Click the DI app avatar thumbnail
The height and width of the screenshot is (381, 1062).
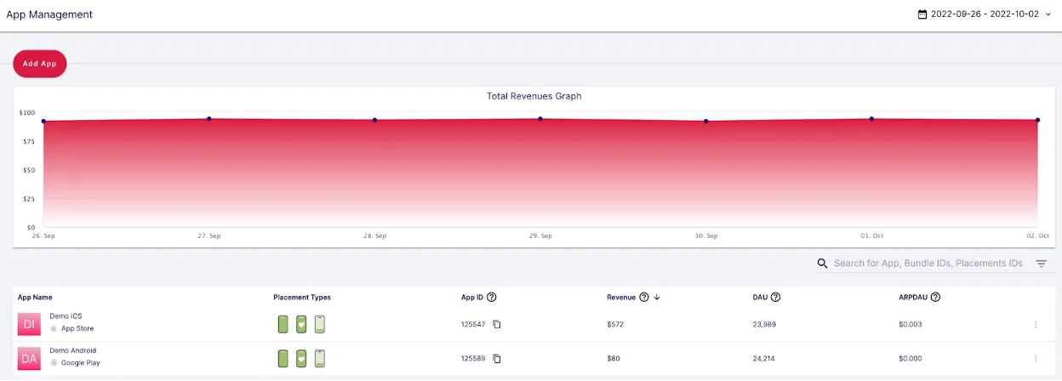point(29,324)
